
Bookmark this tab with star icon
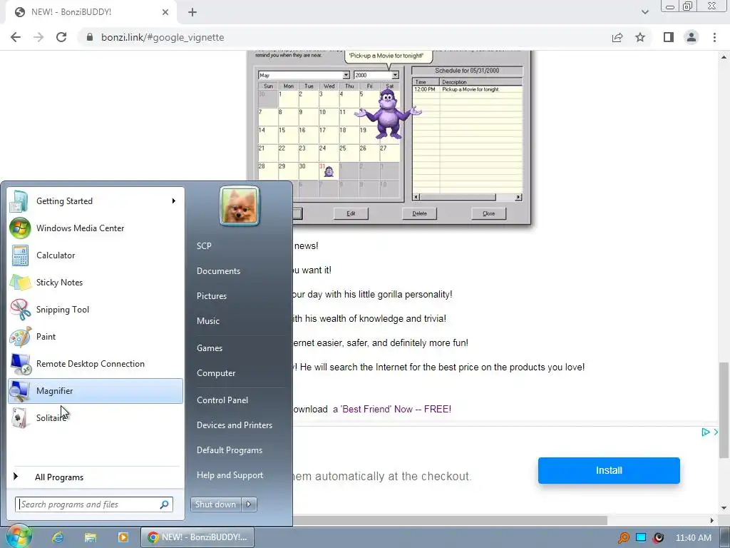click(x=640, y=37)
